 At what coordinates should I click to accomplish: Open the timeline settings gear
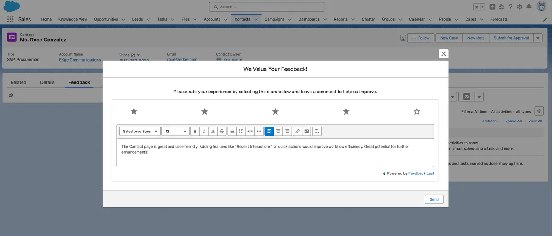click(x=539, y=111)
